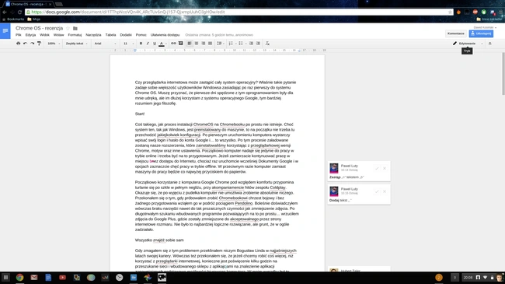Image resolution: width=505 pixels, height=284 pixels.
Task: Open the Ułatwienia dostępu menu
Action: (x=165, y=35)
